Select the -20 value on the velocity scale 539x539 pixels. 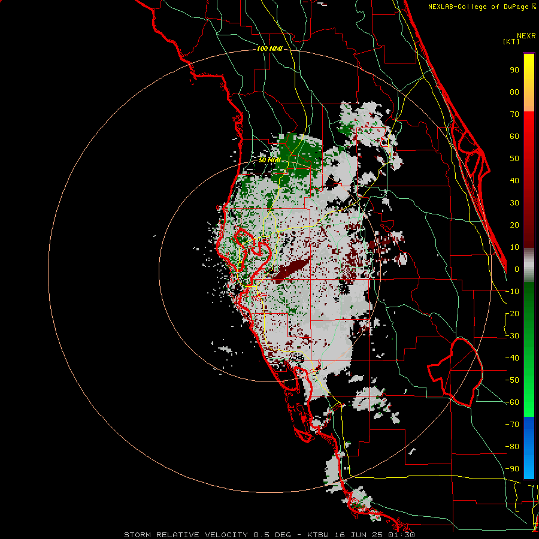pos(512,314)
